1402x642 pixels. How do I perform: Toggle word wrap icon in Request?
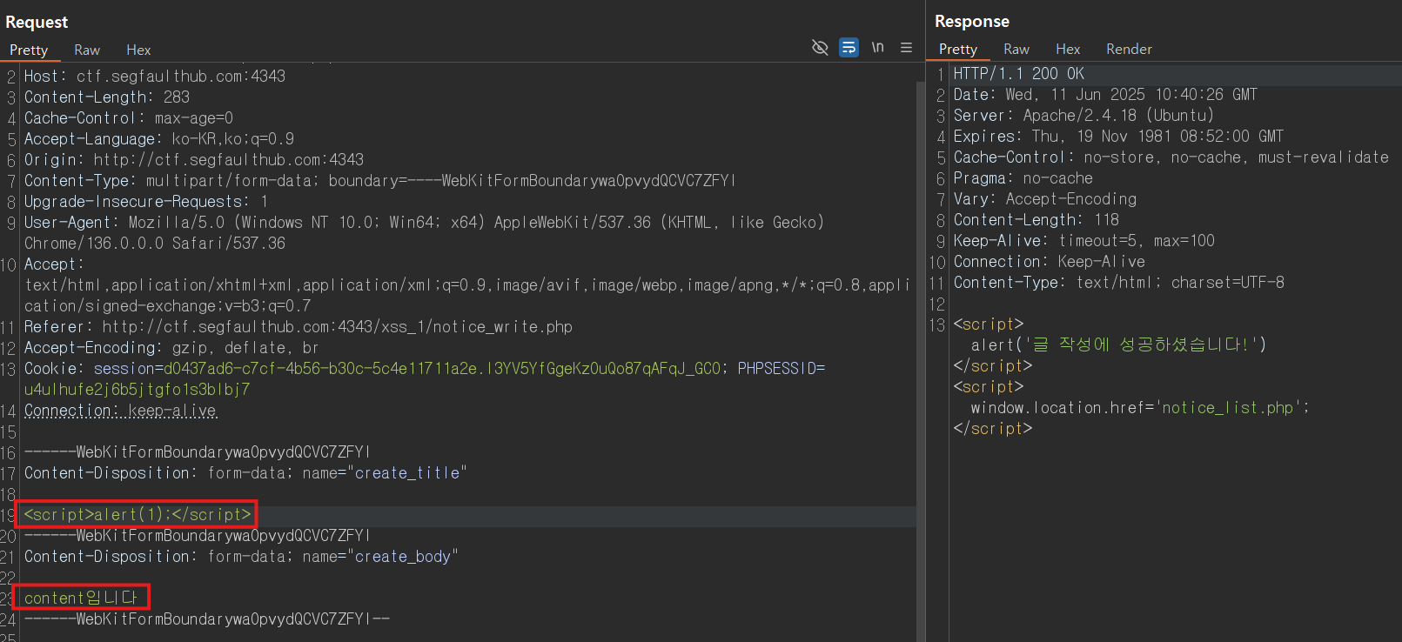pos(849,47)
